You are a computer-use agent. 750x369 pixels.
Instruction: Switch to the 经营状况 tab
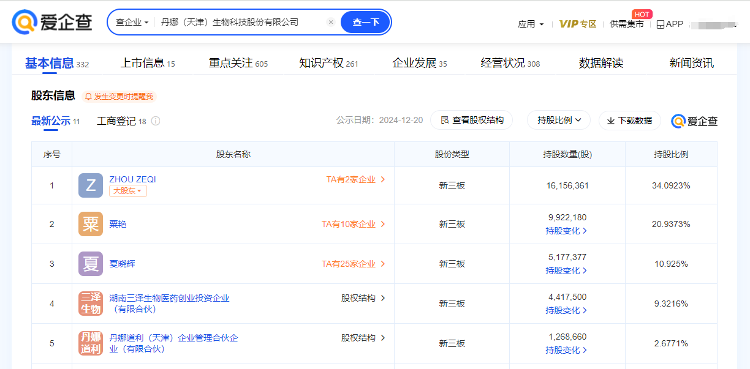coord(510,63)
